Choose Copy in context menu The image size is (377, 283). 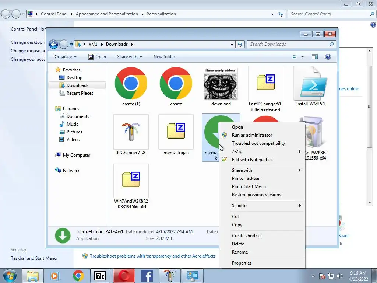point(262,225)
